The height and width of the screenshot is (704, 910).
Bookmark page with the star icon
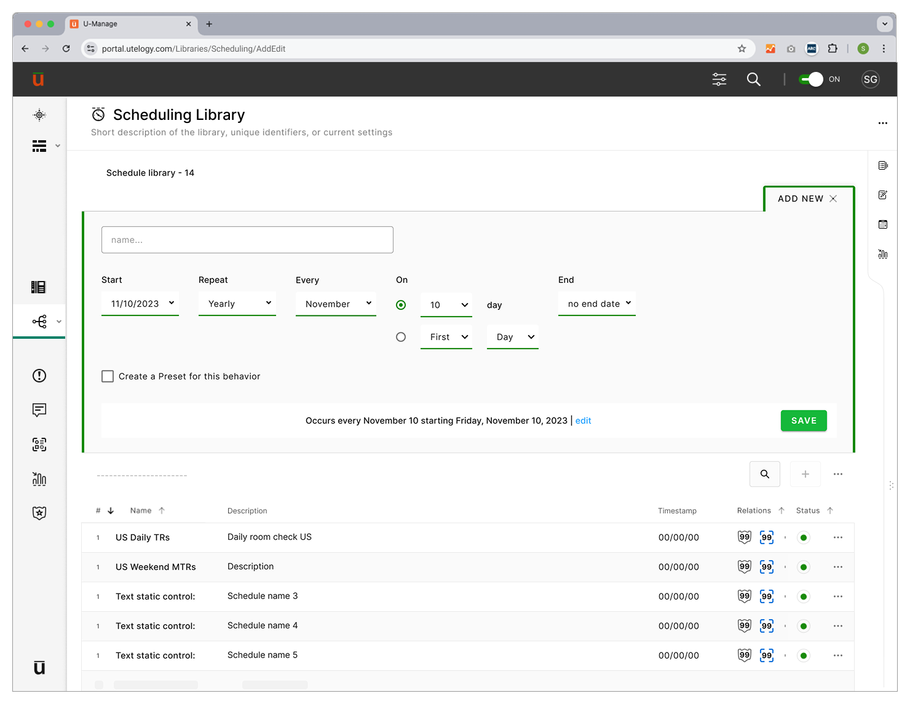pyautogui.click(x=742, y=49)
